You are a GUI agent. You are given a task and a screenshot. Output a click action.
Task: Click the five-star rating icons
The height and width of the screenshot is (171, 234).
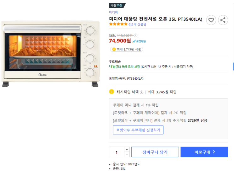(118, 24)
